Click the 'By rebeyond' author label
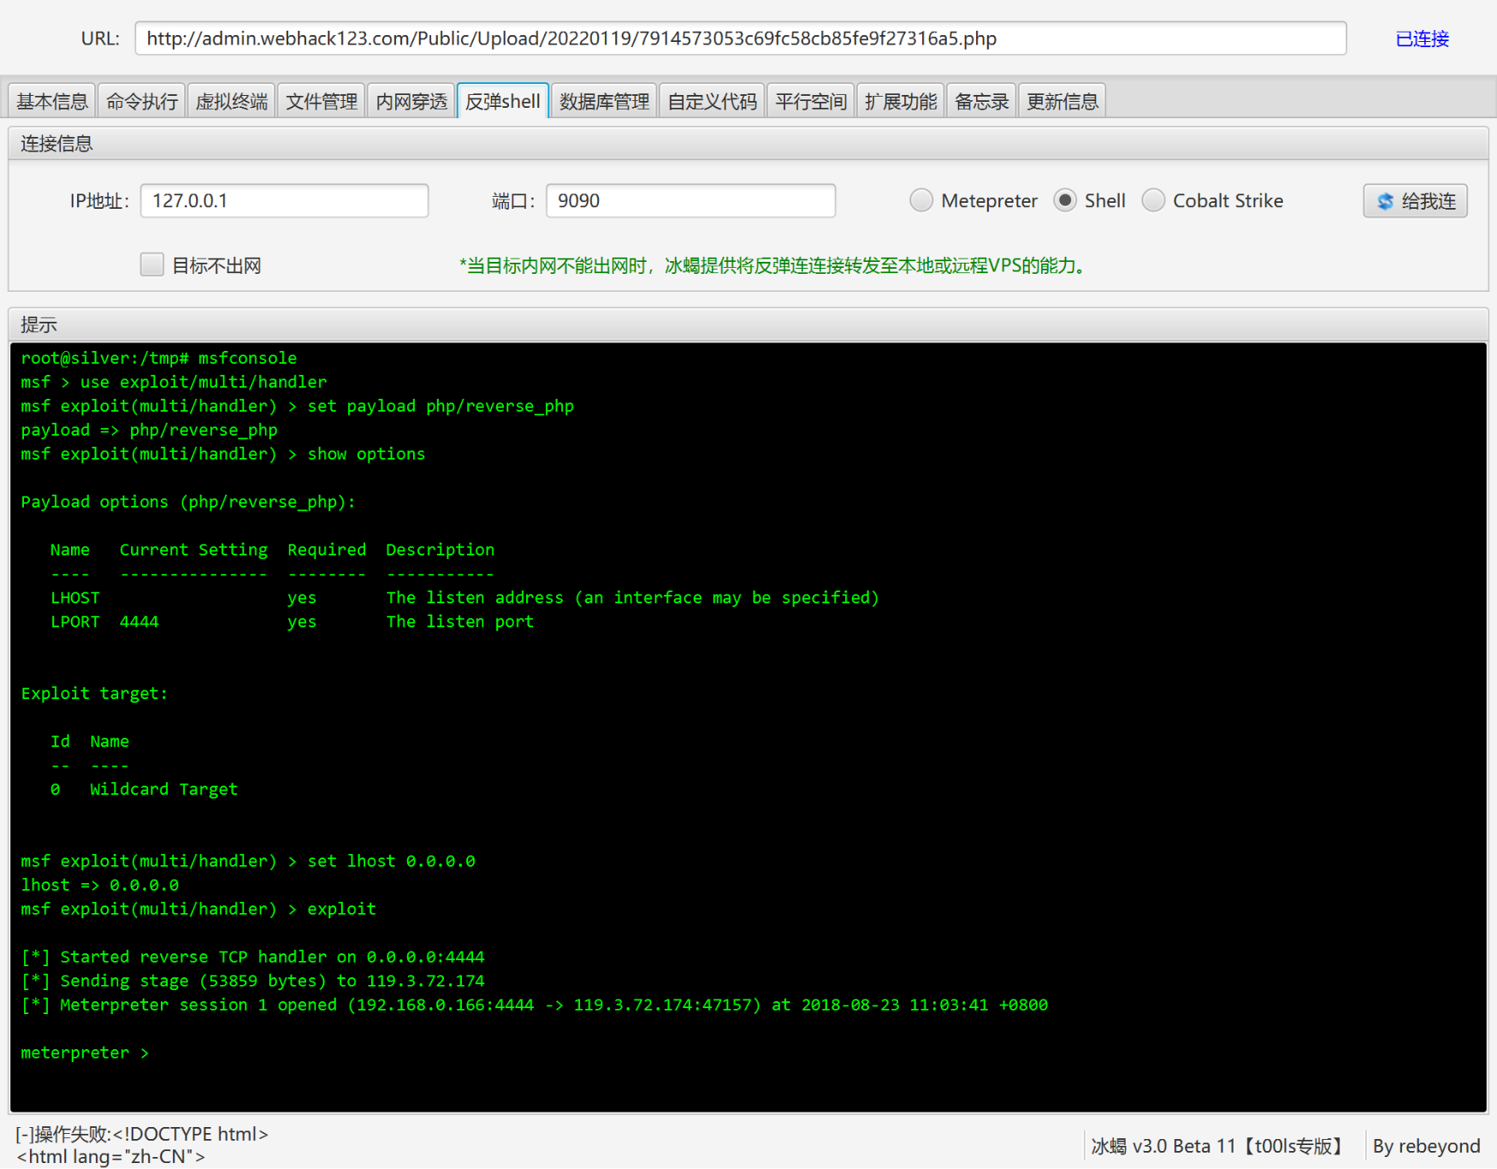Screen dimensions: 1497x1169 (1426, 1146)
